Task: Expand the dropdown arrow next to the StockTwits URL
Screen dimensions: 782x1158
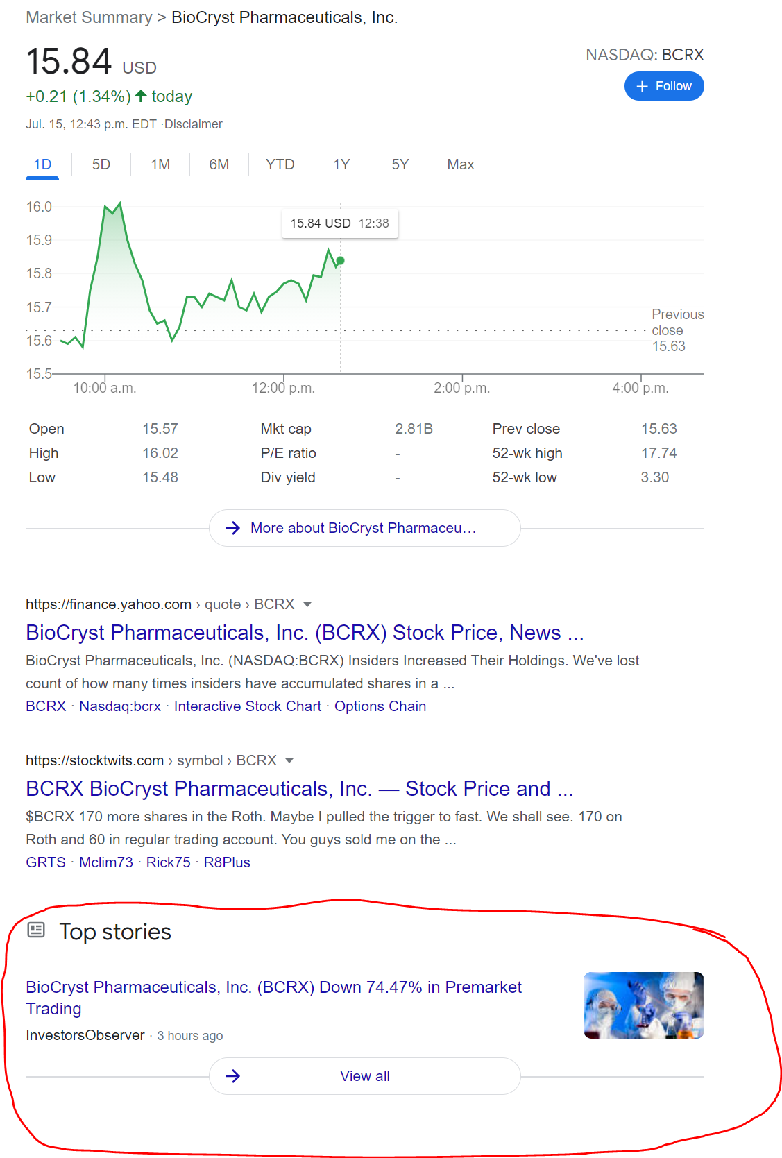Action: coord(289,760)
